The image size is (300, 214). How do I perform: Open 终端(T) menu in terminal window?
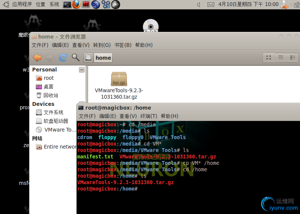tap(148, 116)
